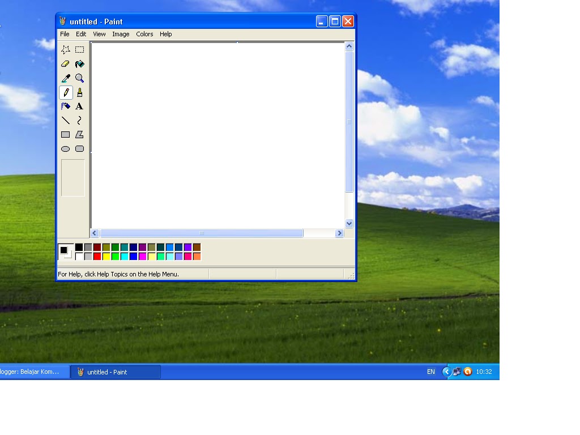Viewport: 580px width, 435px height.
Task: Select the violet color swatch in top row
Action: tap(188, 248)
